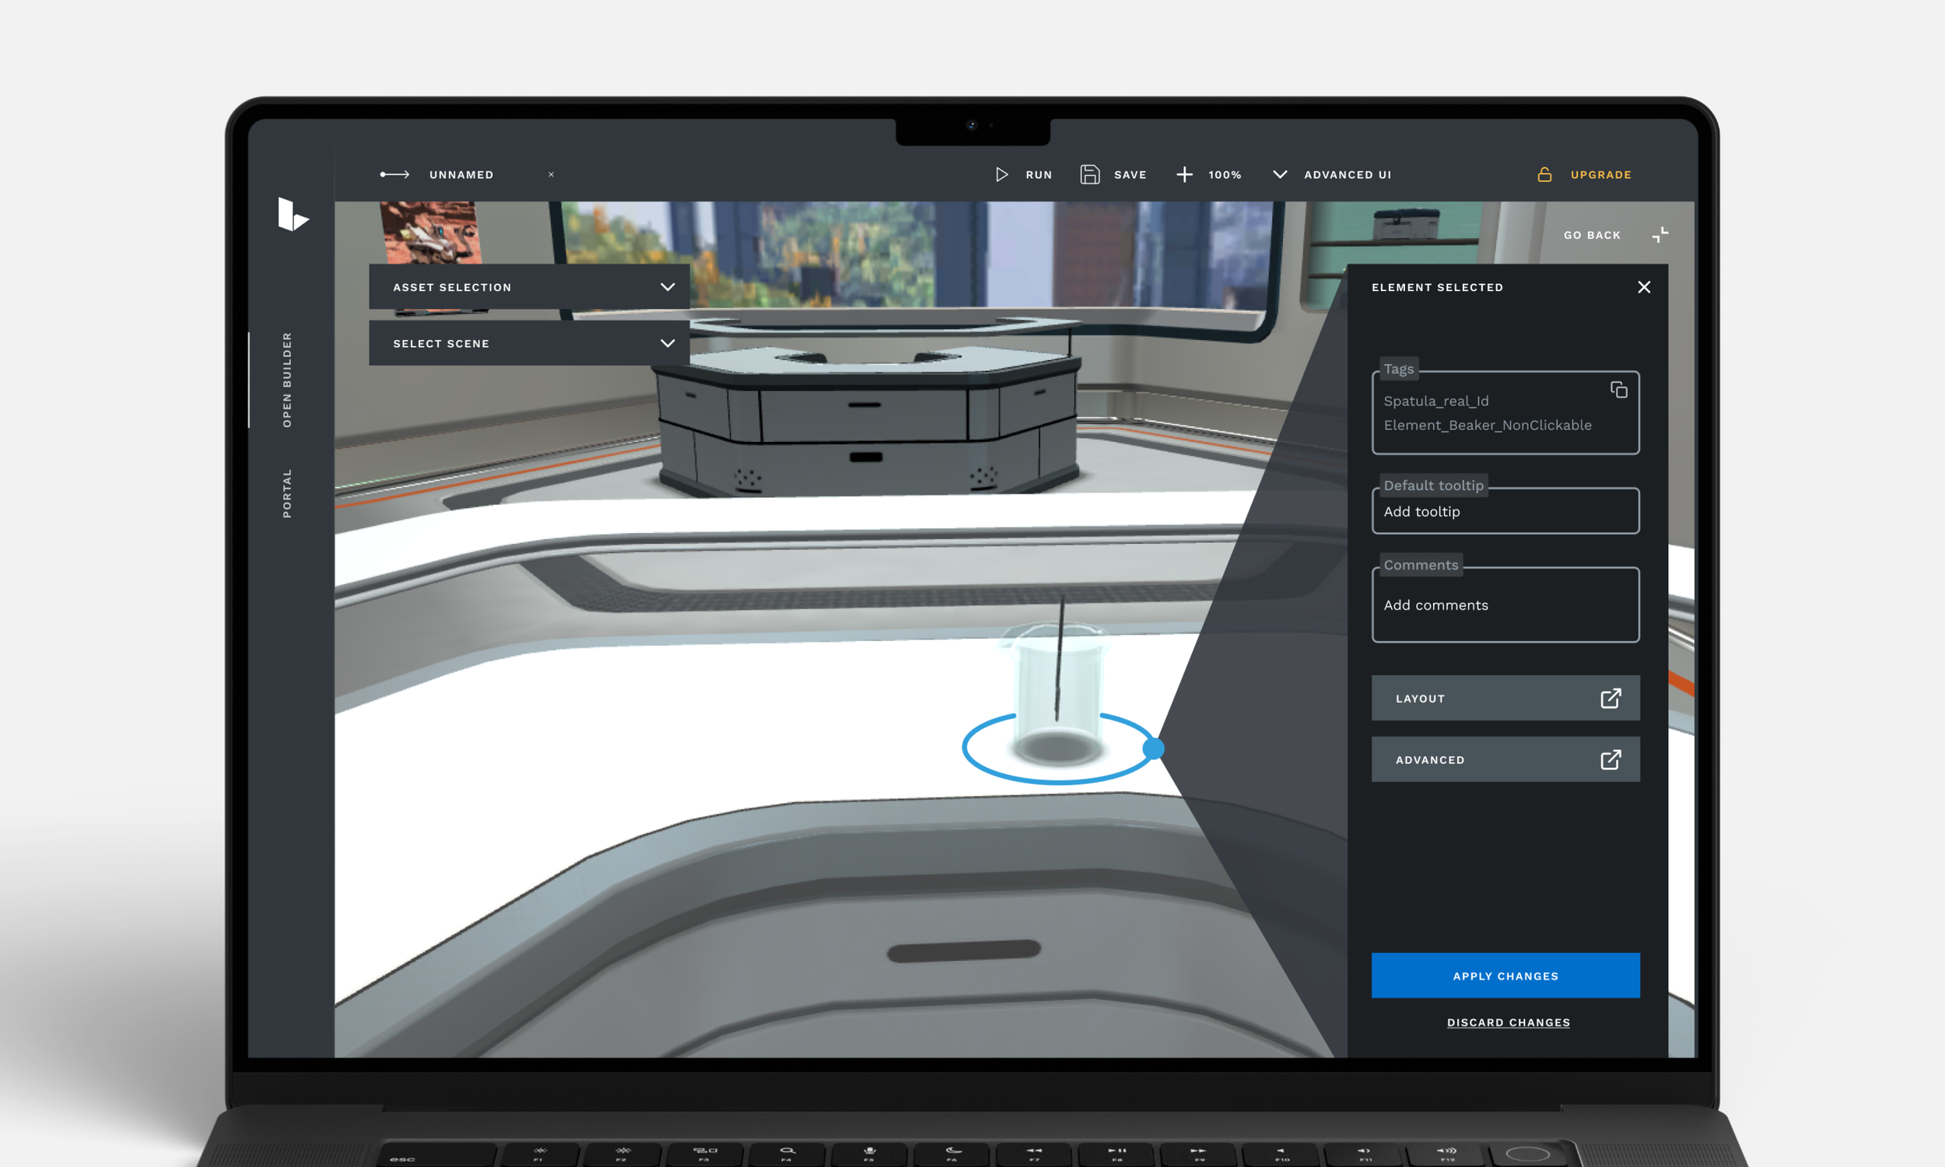Viewport: 1945px width, 1167px height.
Task: Click the Run play icon
Action: (x=1001, y=174)
